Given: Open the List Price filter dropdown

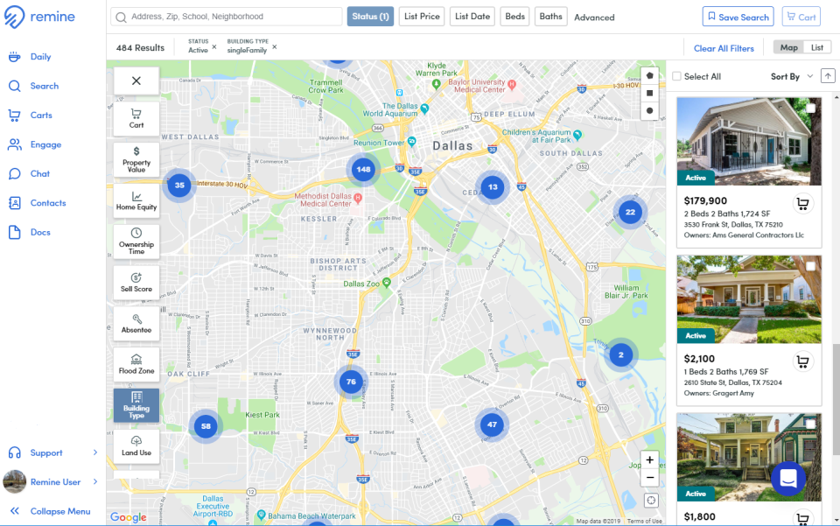Looking at the screenshot, I should (x=422, y=17).
